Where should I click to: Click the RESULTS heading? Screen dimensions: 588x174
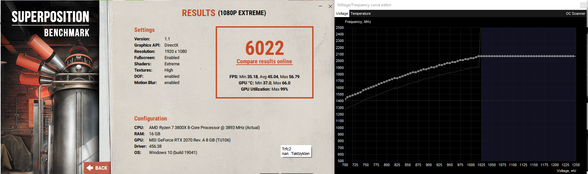(198, 13)
